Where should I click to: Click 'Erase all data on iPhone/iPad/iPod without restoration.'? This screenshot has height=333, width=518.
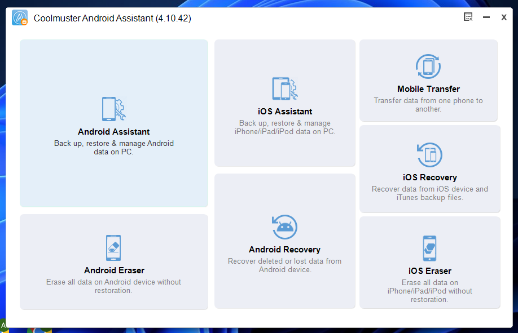pos(429,291)
